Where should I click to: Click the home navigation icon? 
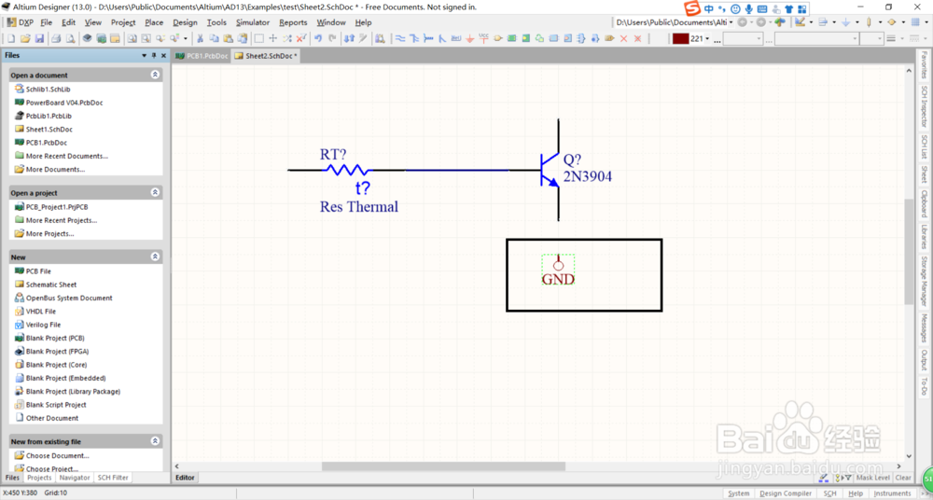tap(780, 22)
